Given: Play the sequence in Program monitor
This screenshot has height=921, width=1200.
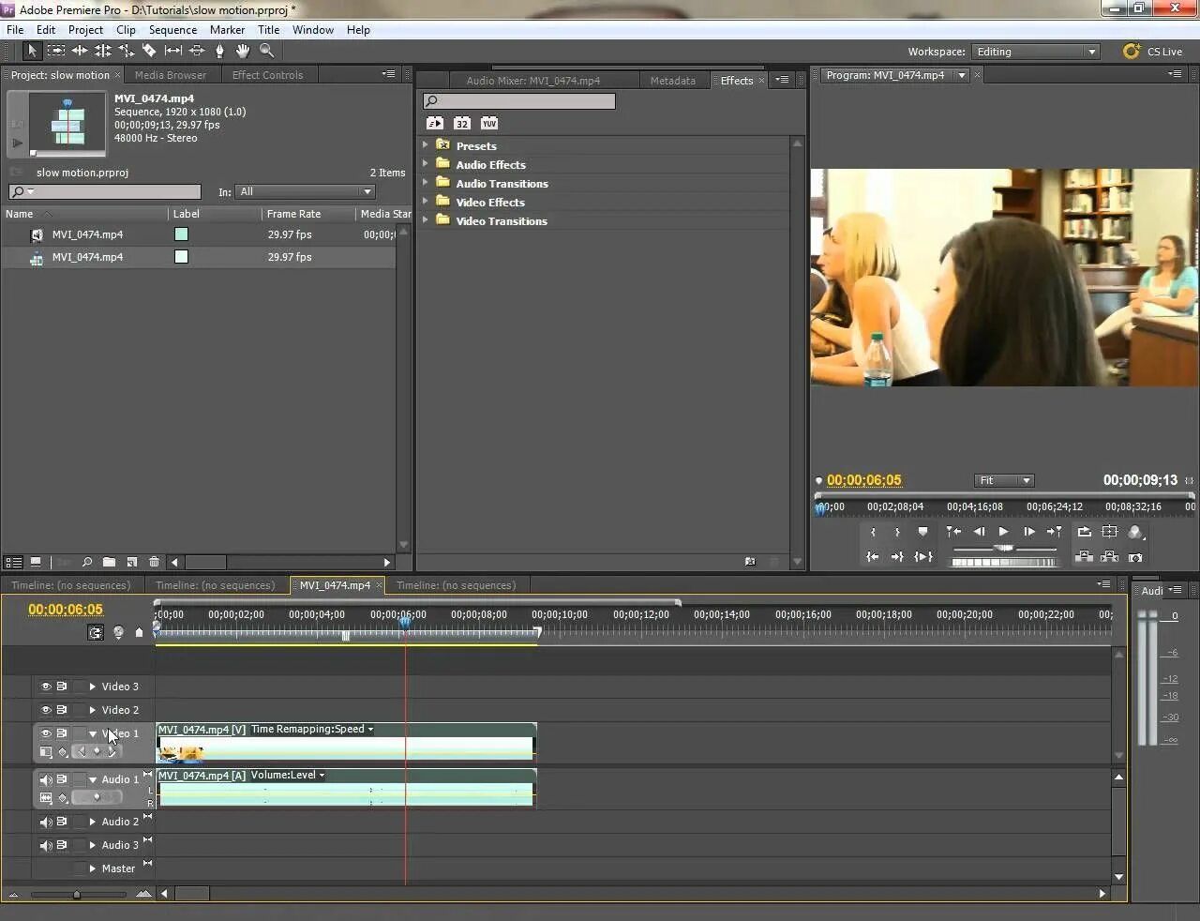Looking at the screenshot, I should [x=1003, y=532].
